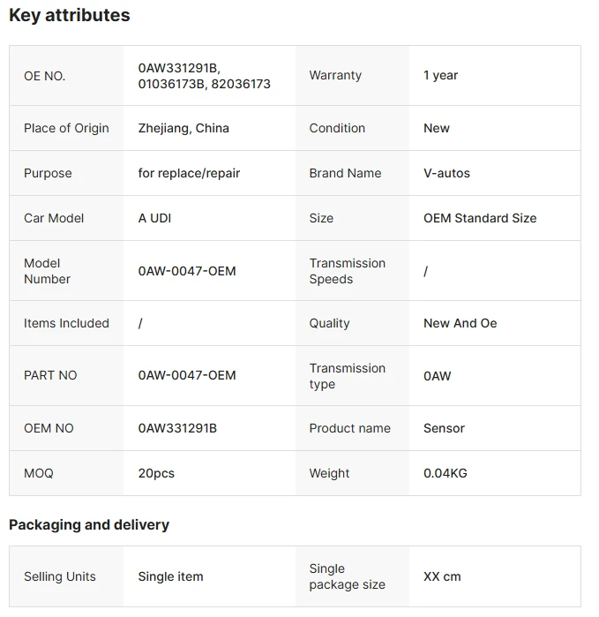The image size is (599, 617).
Task: Click the Transmission Speeds label
Action: click(348, 271)
